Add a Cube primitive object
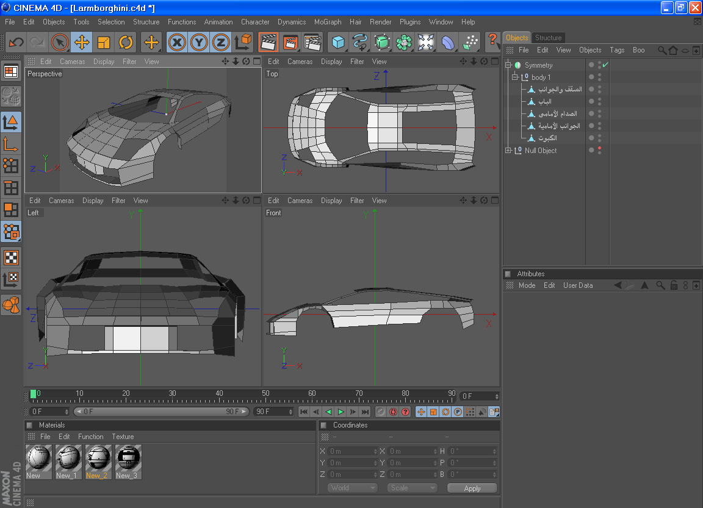 (338, 43)
